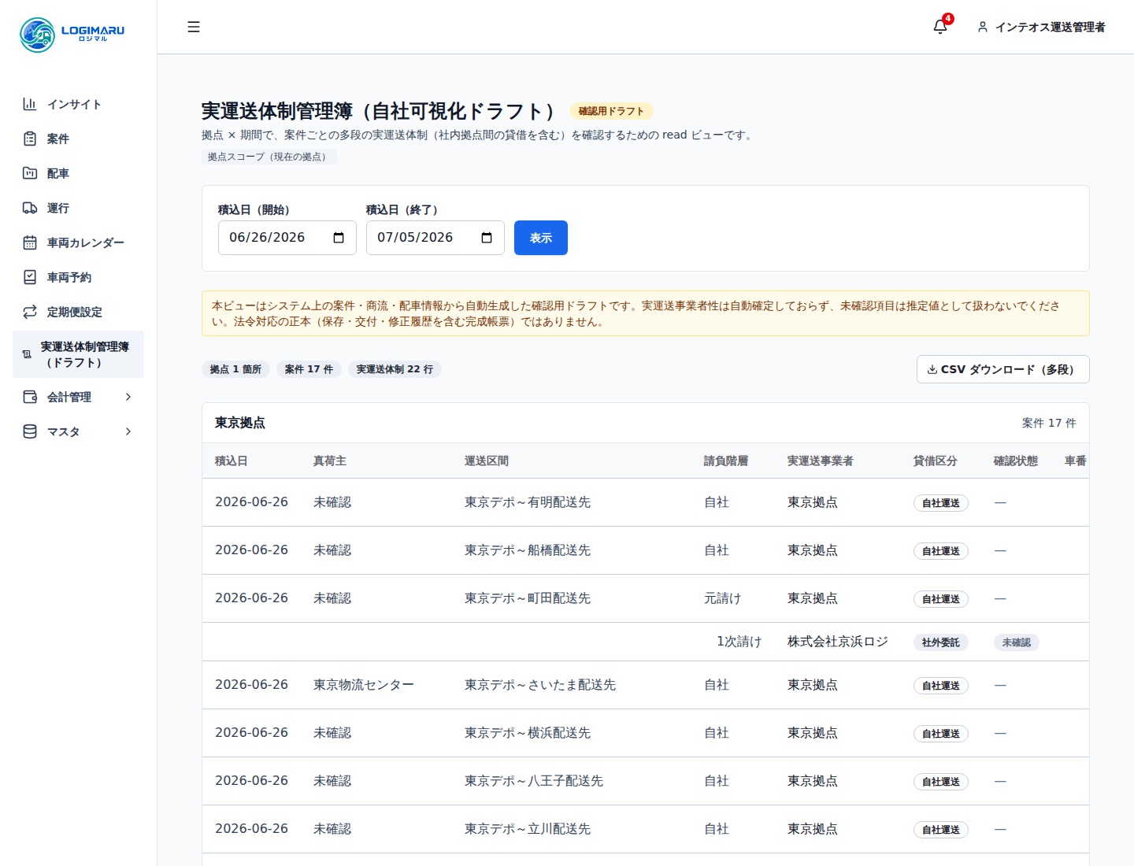Click 東京デポ～有明配送先 cell
The image size is (1134, 866).
(528, 502)
